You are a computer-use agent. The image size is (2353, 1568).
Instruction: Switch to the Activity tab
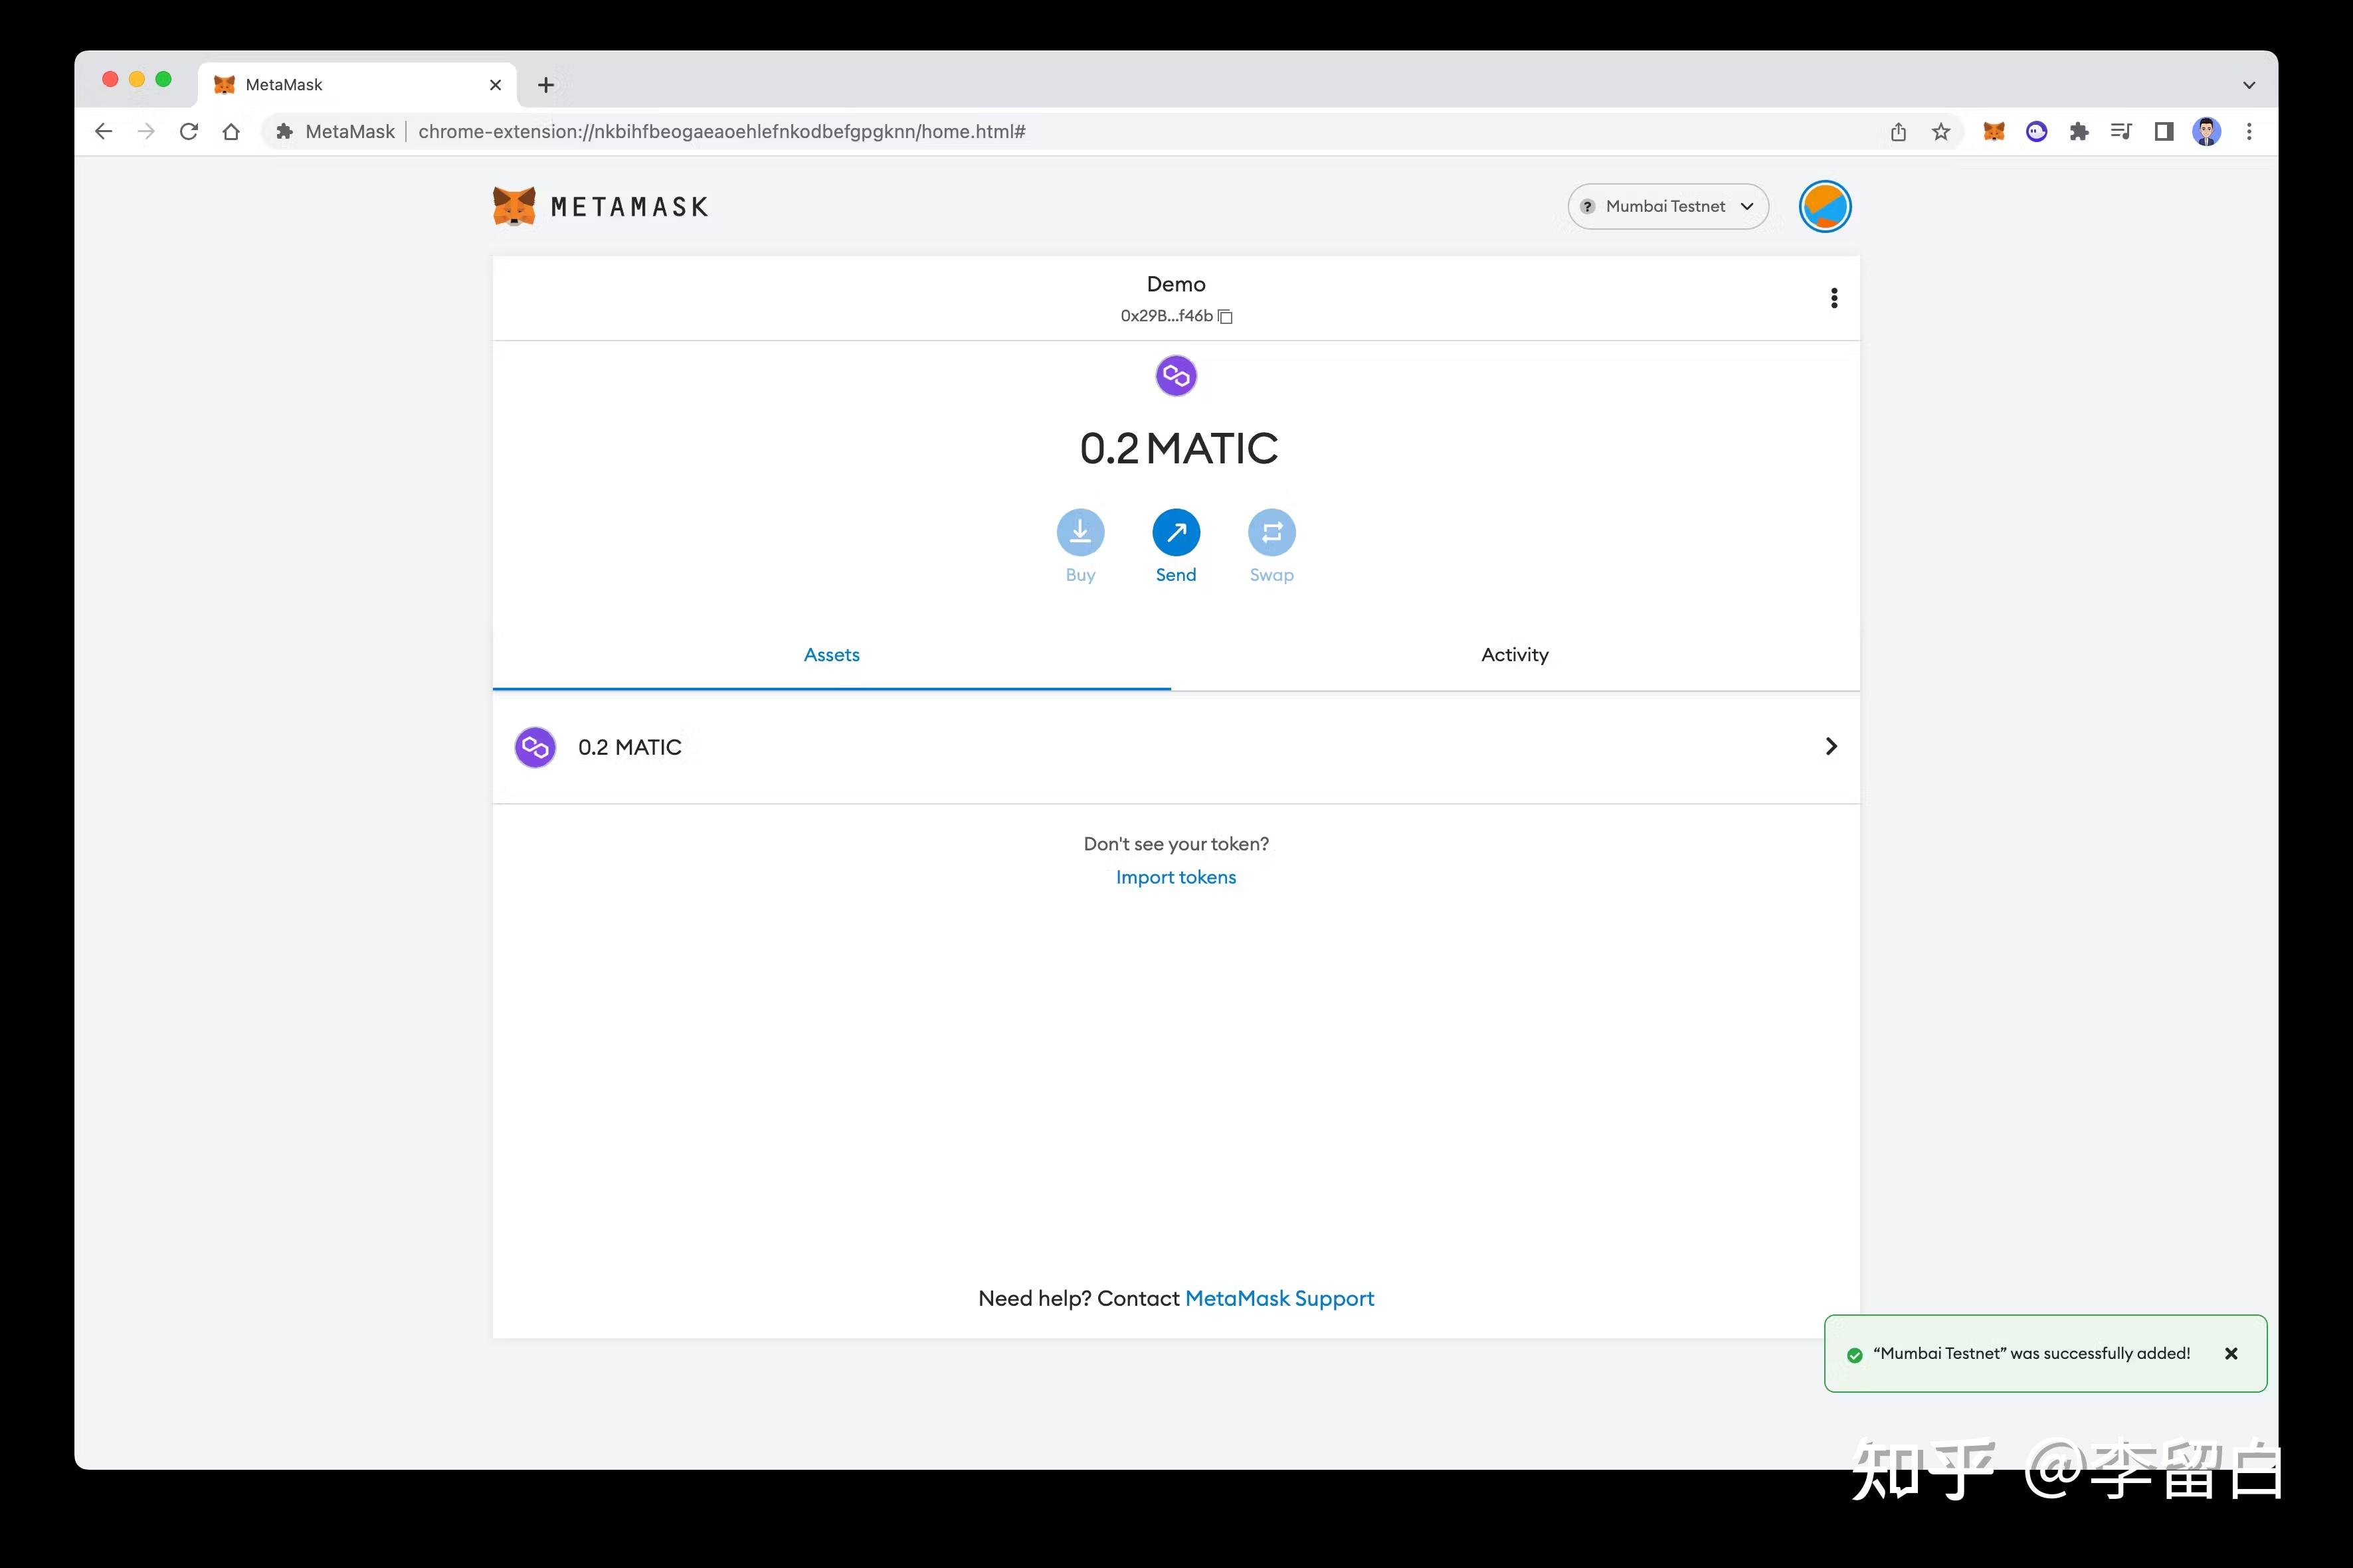point(1515,655)
